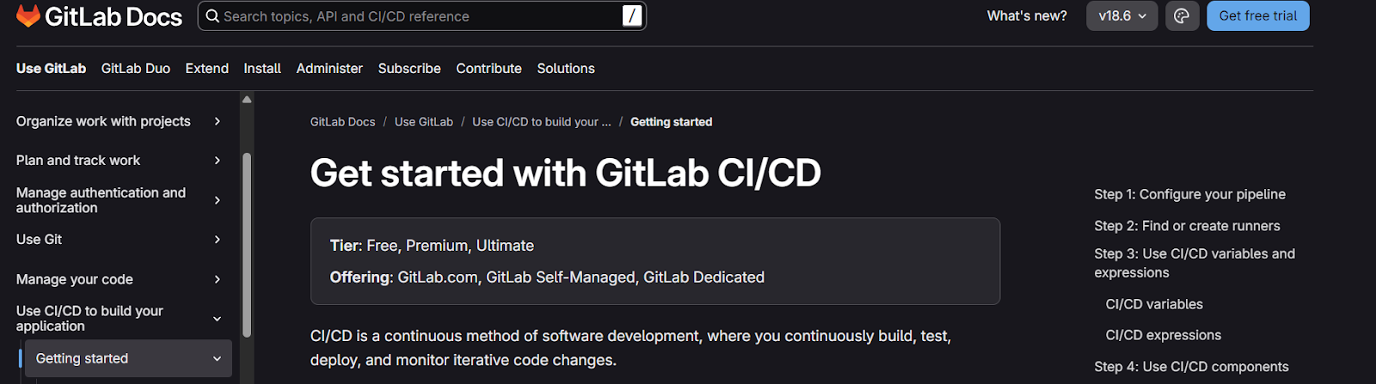Open the Administer nav tab

click(x=329, y=68)
